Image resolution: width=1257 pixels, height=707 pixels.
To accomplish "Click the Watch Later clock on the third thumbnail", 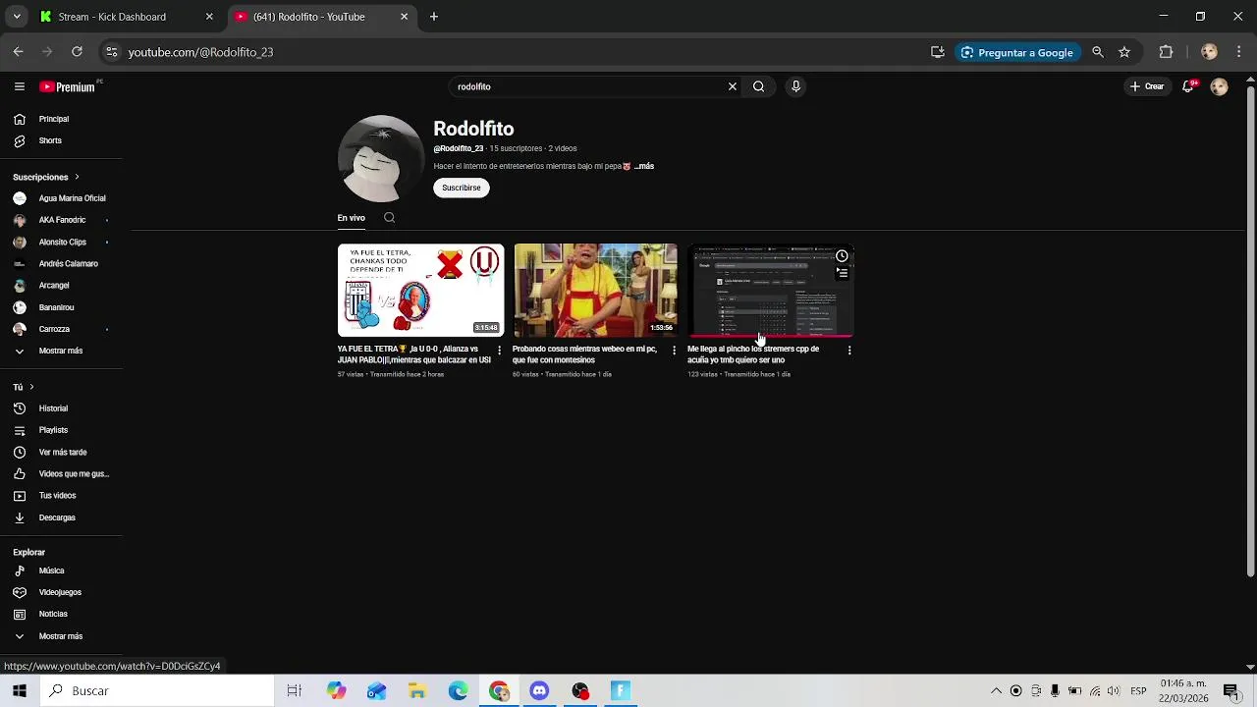I will pos(842,256).
